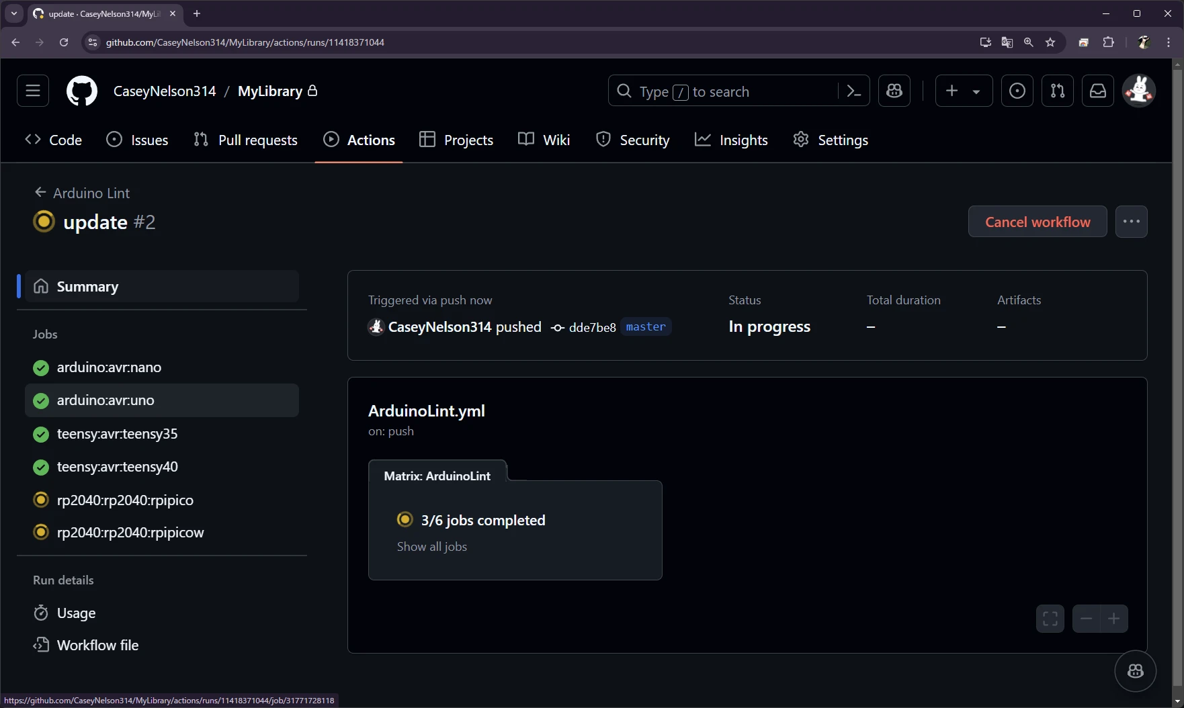This screenshot has width=1184, height=708.
Task: Open the arduino:avr:nano job
Action: [162, 367]
